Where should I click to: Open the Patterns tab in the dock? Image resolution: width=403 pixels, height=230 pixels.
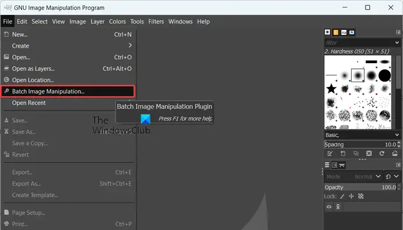pyautogui.click(x=336, y=32)
